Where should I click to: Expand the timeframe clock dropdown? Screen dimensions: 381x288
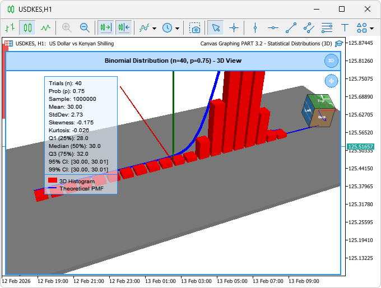tap(178, 28)
